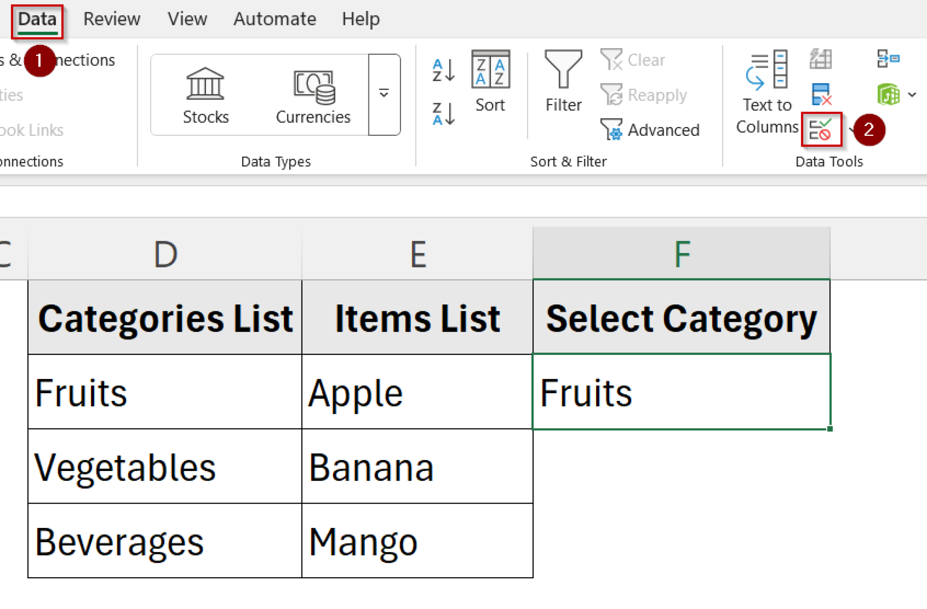The image size is (927, 609).
Task: Expand the What-If Analysis chevron
Action: coord(912,95)
